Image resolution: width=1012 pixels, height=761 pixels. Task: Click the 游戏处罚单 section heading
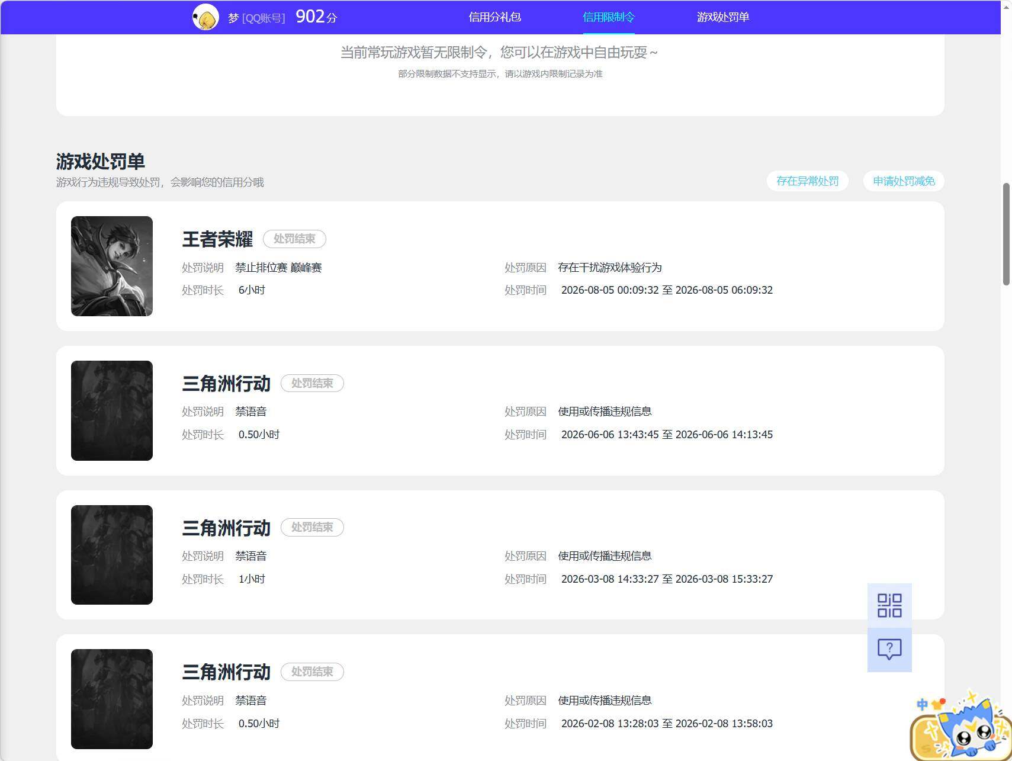pos(101,161)
